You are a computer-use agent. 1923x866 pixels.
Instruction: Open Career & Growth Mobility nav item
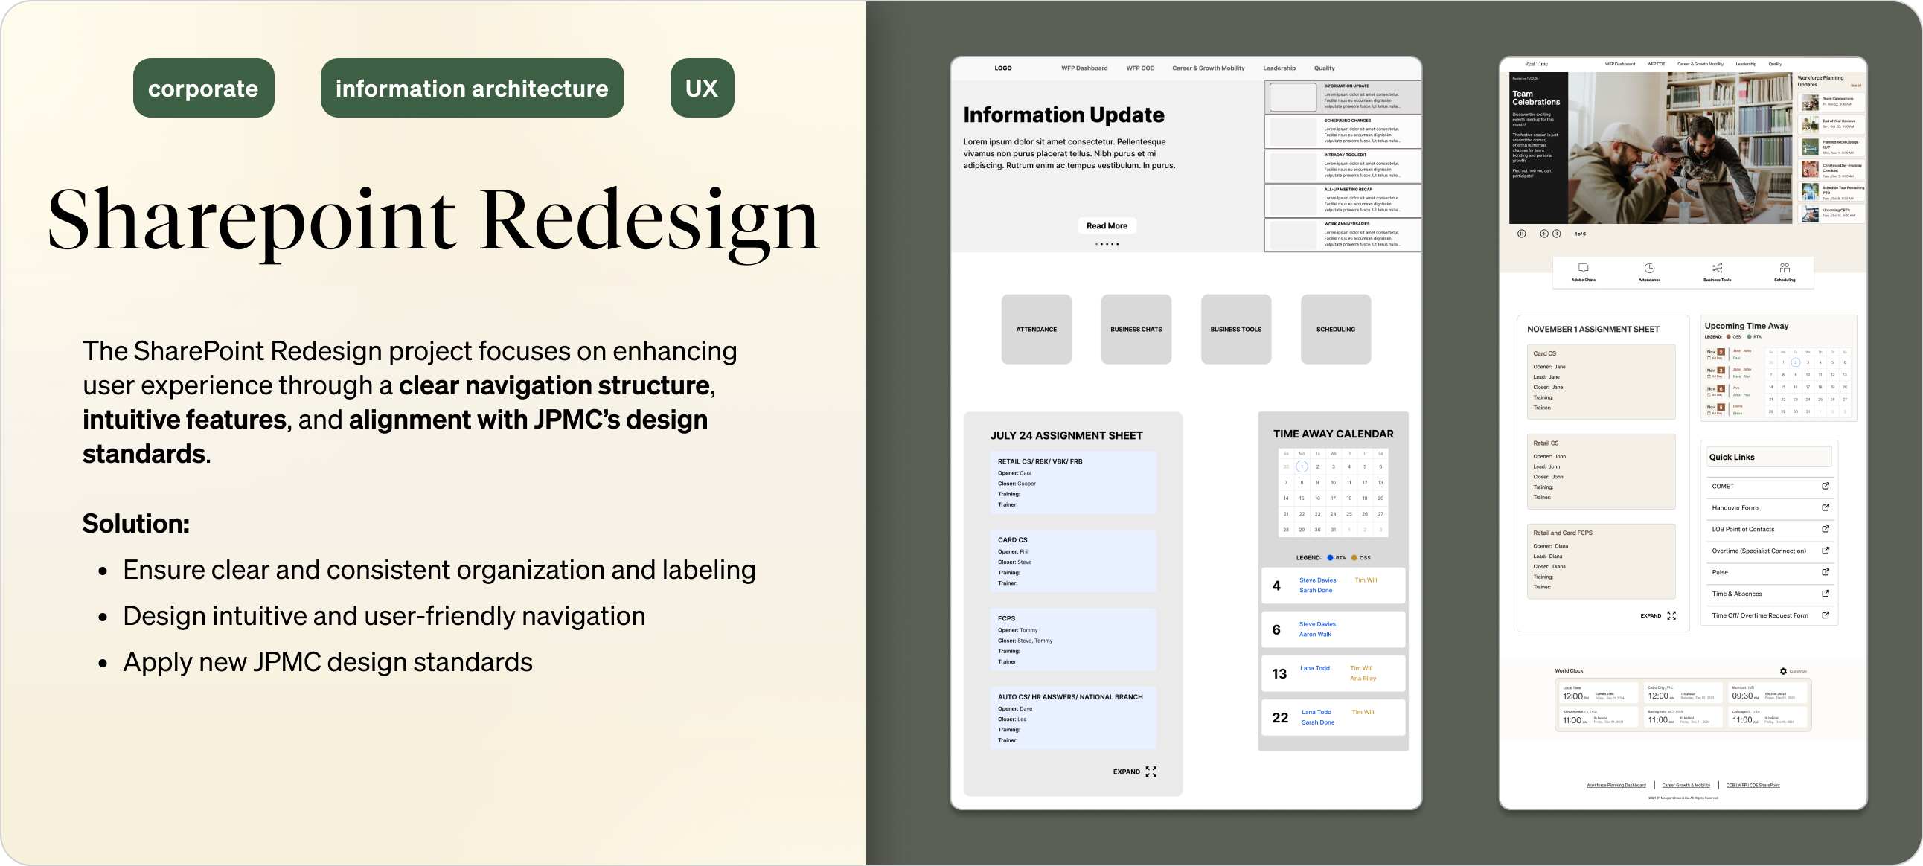coord(1208,68)
